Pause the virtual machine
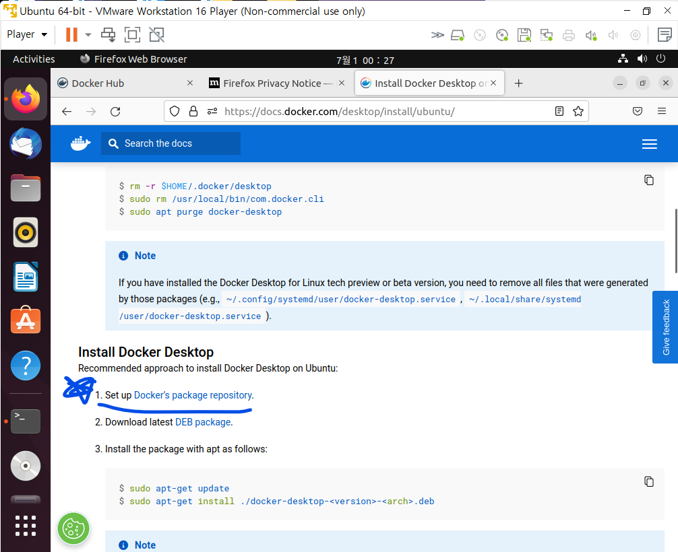The height and width of the screenshot is (552, 678). point(71,34)
